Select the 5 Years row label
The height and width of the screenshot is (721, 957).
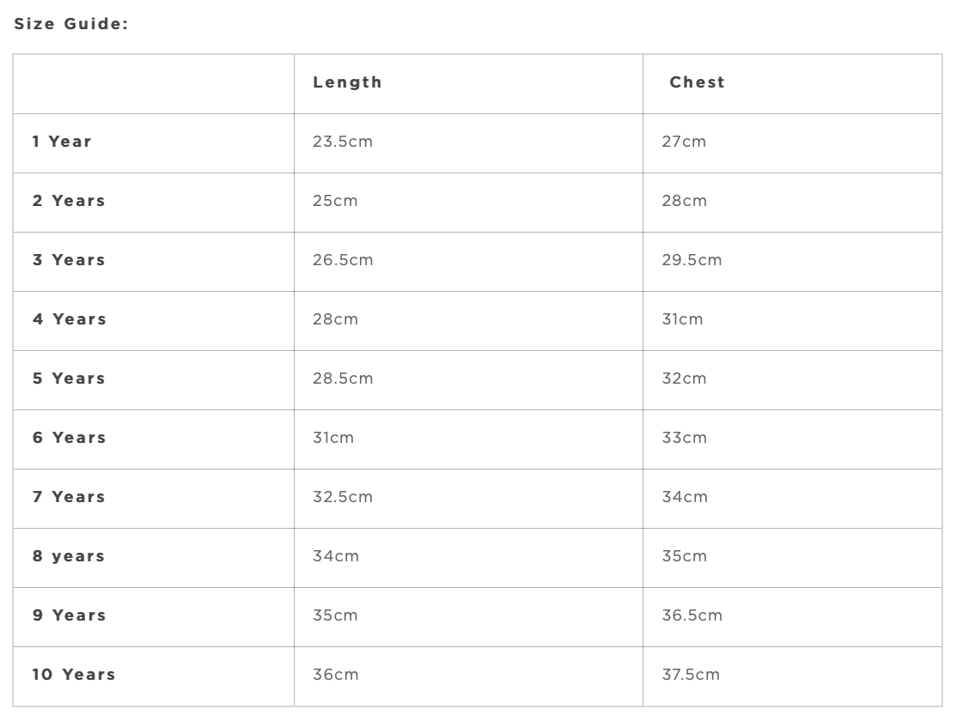pos(69,379)
